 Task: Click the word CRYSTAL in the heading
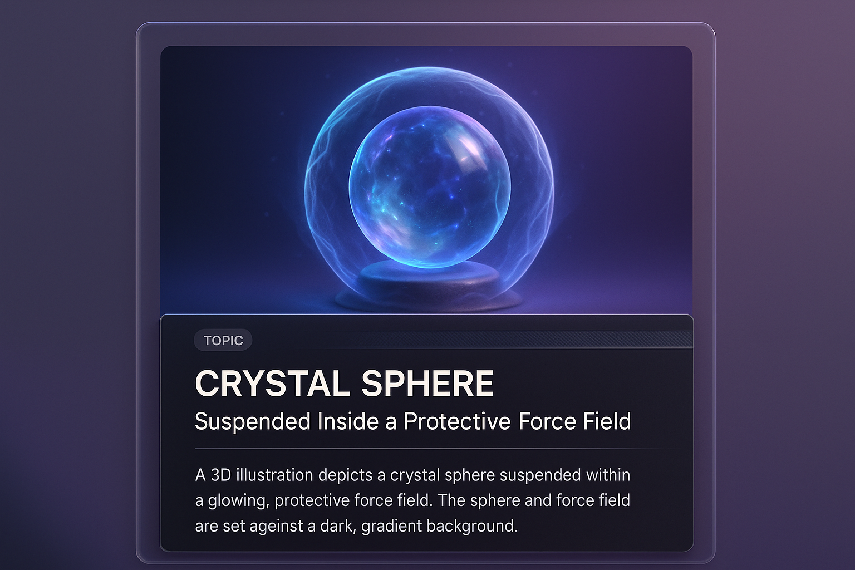[272, 384]
